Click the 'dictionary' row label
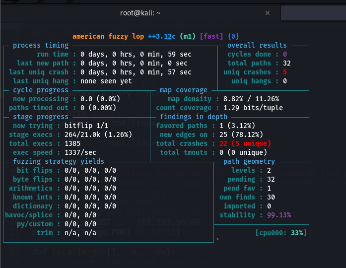This screenshot has width=346, height=268. coord(33,206)
